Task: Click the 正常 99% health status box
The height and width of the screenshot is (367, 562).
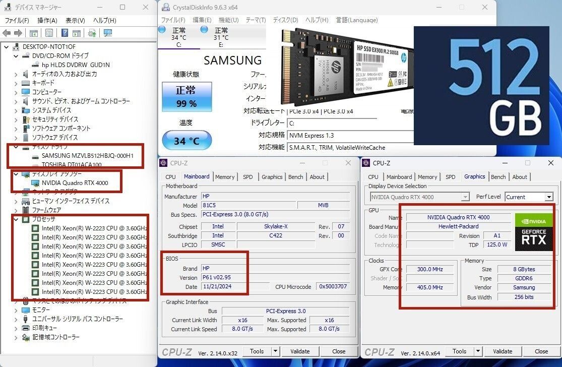Action: click(x=186, y=97)
